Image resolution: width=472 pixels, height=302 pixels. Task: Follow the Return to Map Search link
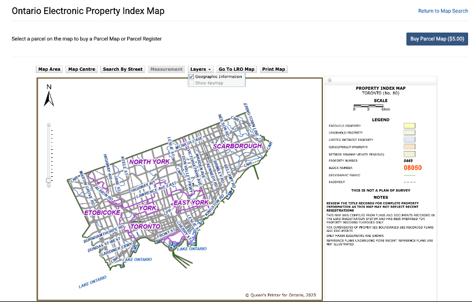click(x=443, y=11)
